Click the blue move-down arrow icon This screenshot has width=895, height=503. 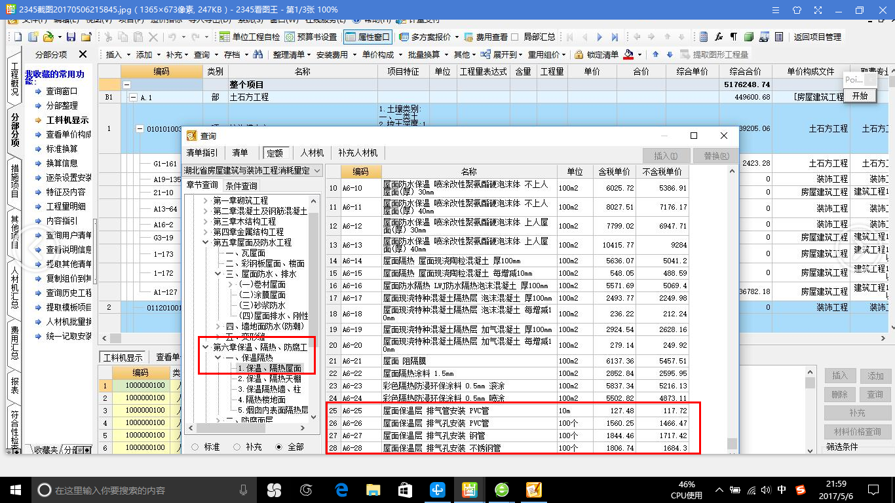(668, 55)
